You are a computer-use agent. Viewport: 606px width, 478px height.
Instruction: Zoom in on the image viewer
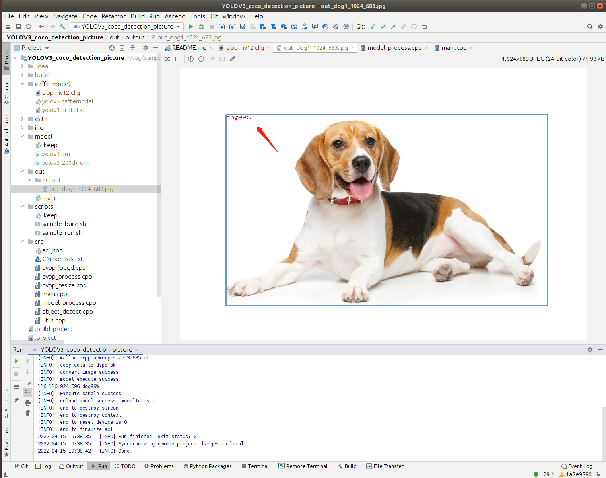[x=191, y=59]
